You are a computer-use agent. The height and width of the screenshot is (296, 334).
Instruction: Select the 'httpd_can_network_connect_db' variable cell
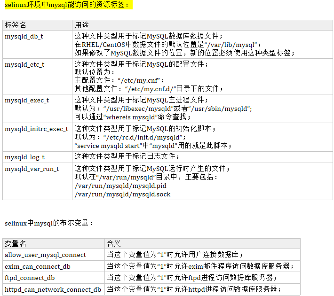54,289
